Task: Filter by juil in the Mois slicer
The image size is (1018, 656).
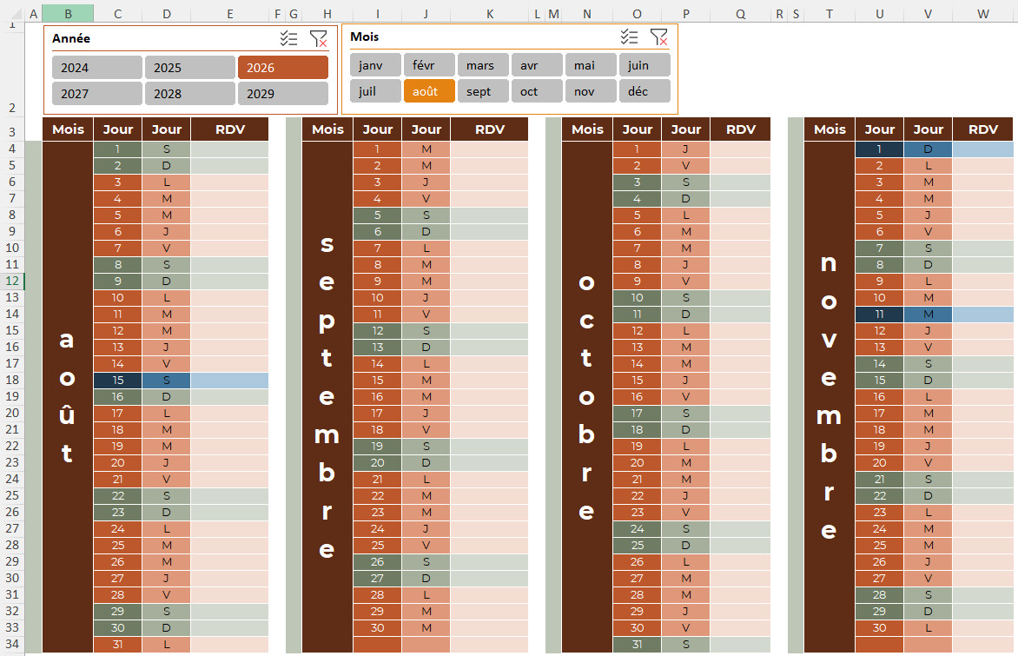Action: pos(376,91)
